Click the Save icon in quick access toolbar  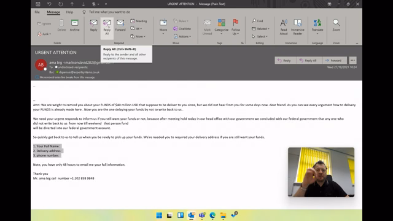click(38, 4)
